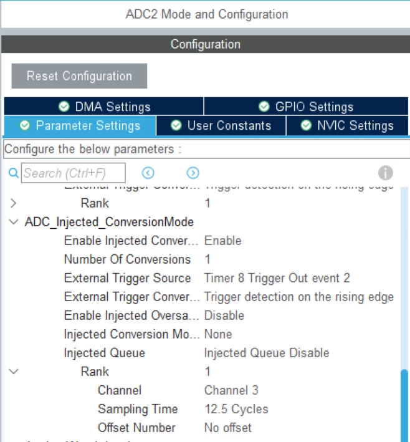
Task: Open the GPIO Settings tab
Action: (306, 107)
